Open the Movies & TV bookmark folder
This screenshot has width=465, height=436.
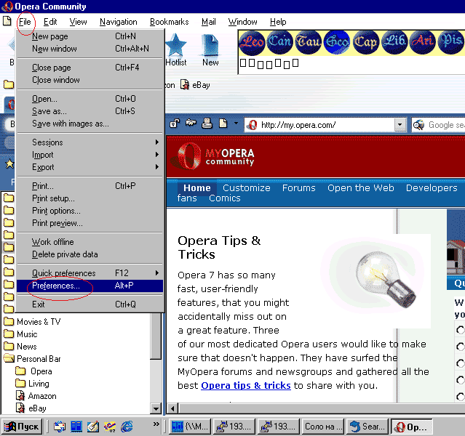(x=32, y=322)
